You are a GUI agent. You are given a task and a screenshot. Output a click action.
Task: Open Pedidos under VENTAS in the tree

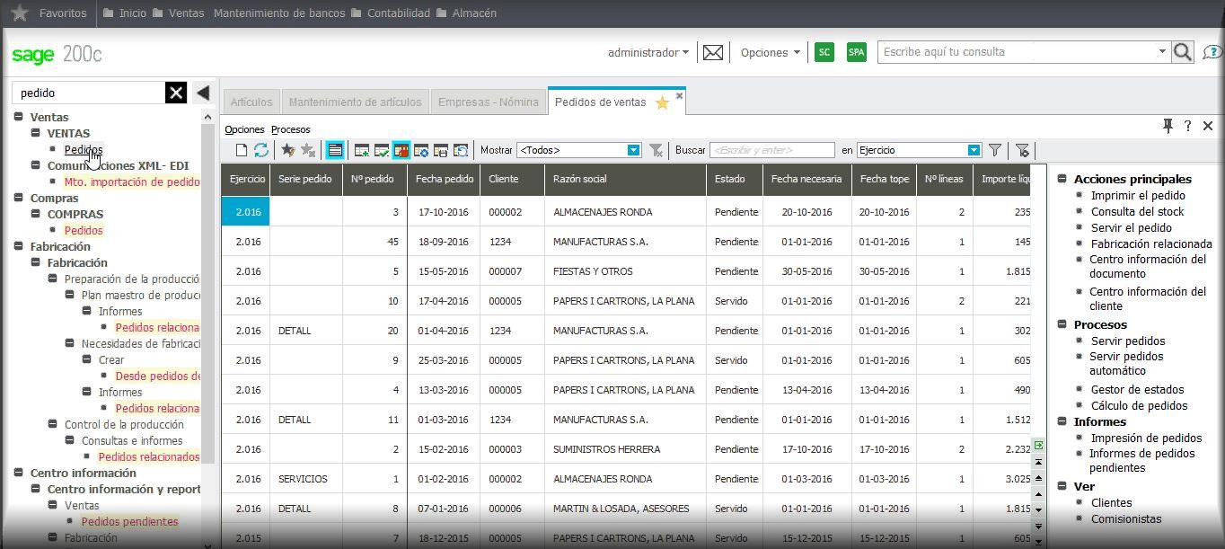[x=84, y=149]
